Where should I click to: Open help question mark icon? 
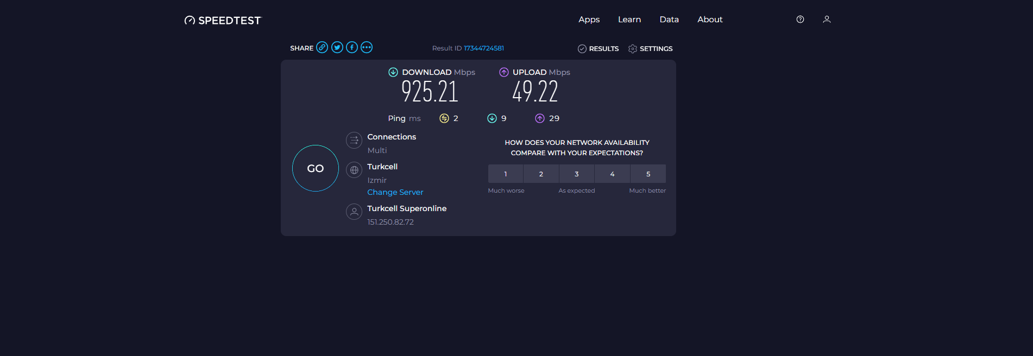pyautogui.click(x=800, y=19)
